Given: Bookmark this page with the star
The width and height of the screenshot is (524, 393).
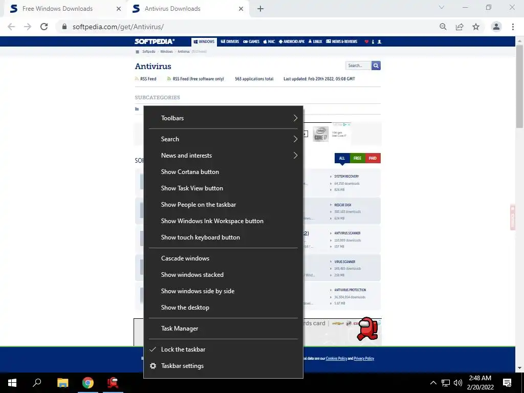Looking at the screenshot, I should [476, 27].
